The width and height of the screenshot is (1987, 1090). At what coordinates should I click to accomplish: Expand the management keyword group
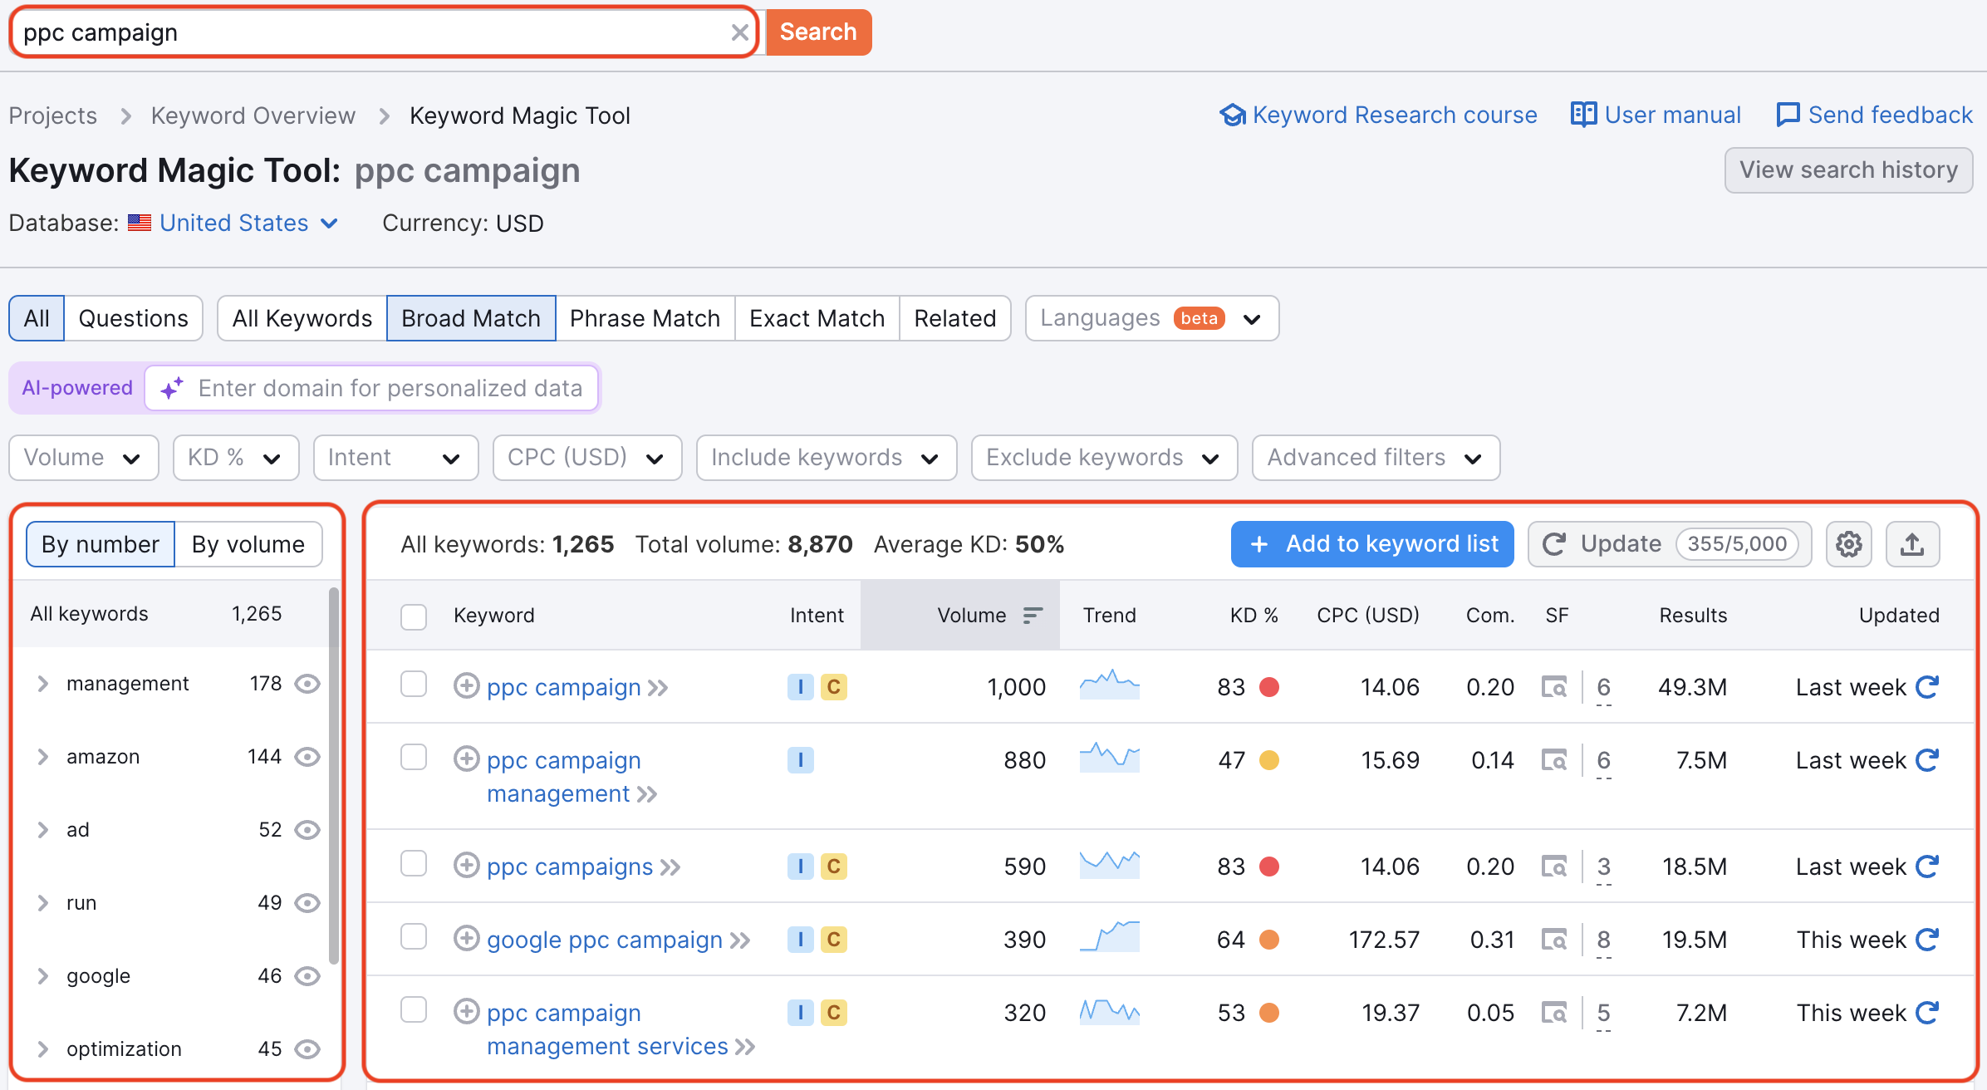(x=43, y=684)
